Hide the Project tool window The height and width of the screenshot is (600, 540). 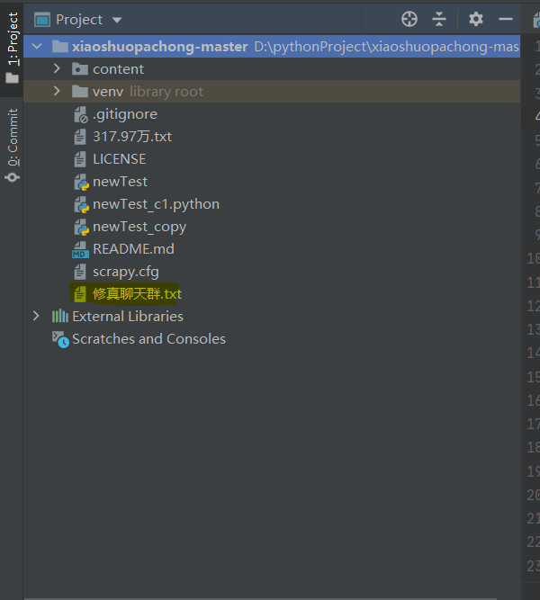tap(506, 19)
